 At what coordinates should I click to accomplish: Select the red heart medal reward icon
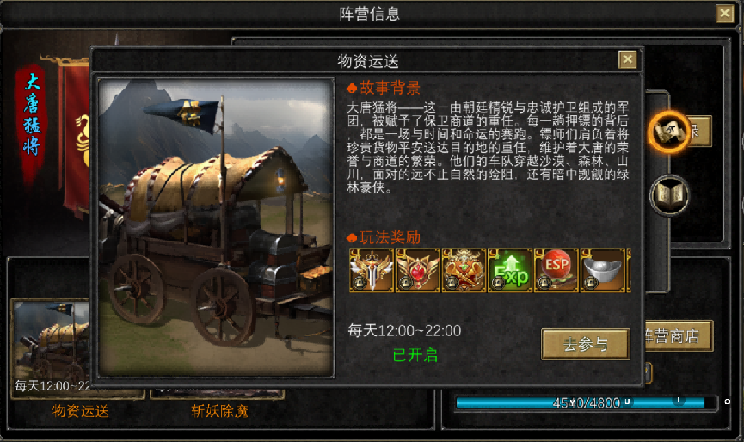[x=417, y=270]
